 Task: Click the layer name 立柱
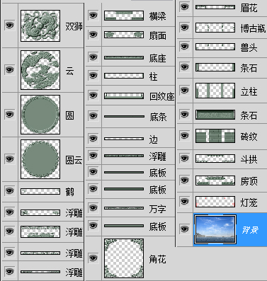tap(249, 91)
